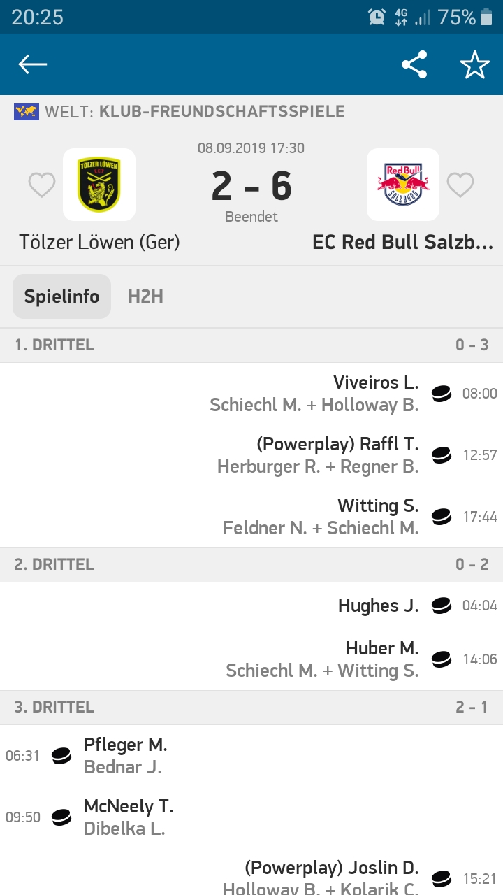Image resolution: width=503 pixels, height=895 pixels.
Task: Open the Tölzer Löwen team logo
Action: [99, 185]
